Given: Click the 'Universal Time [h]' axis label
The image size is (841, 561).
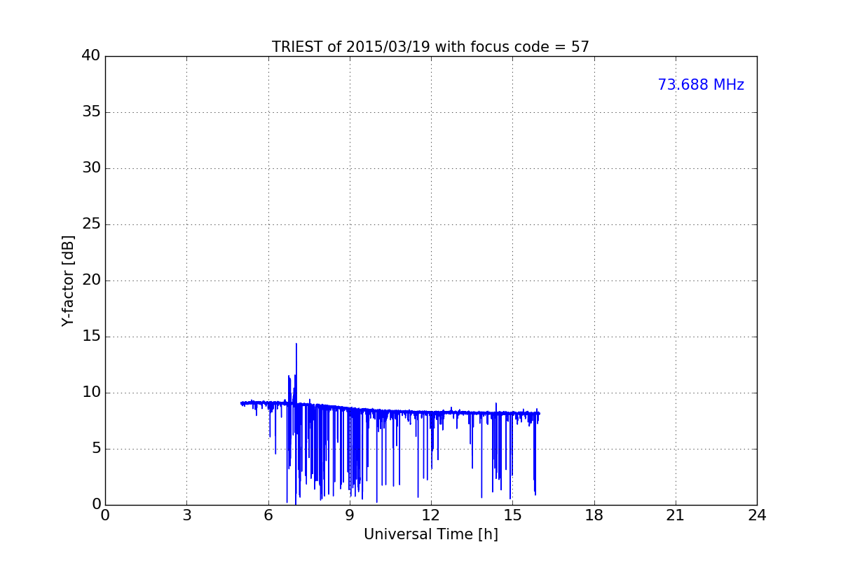Looking at the screenshot, I should pos(430,534).
